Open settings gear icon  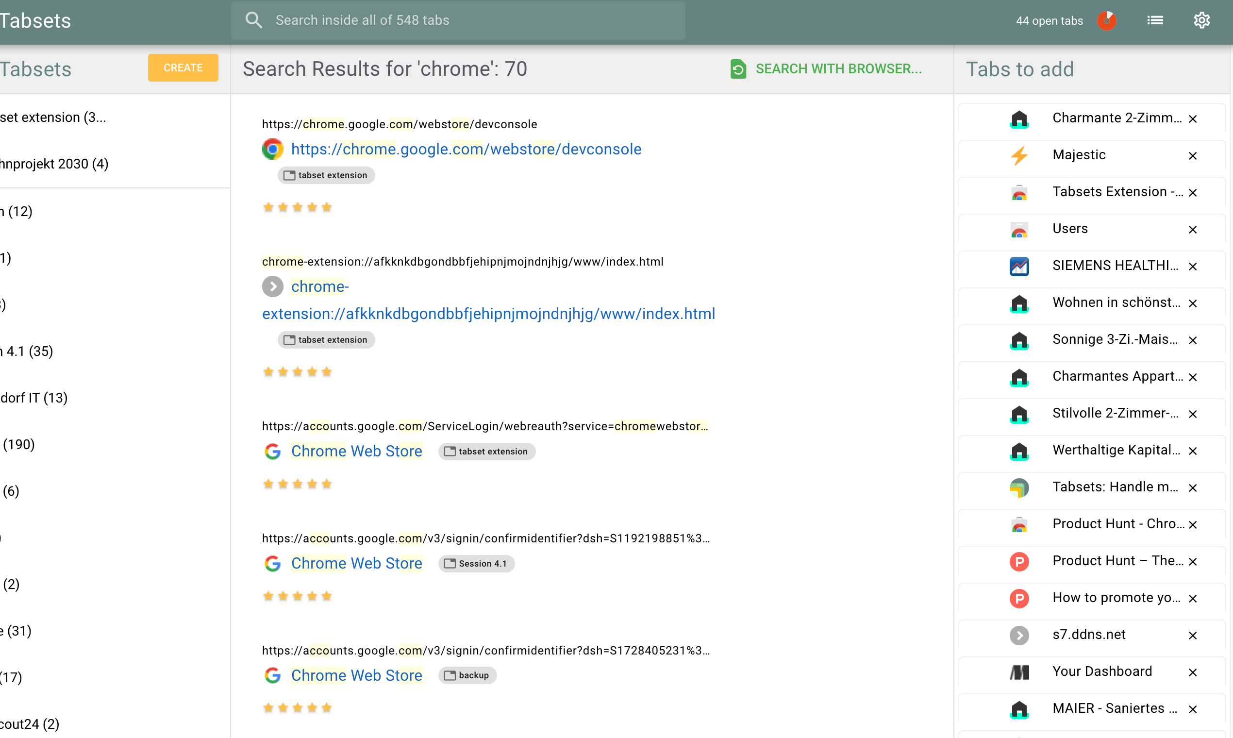[1201, 20]
